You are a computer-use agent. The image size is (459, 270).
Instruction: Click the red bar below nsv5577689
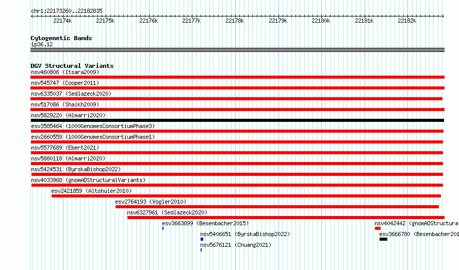click(x=237, y=153)
